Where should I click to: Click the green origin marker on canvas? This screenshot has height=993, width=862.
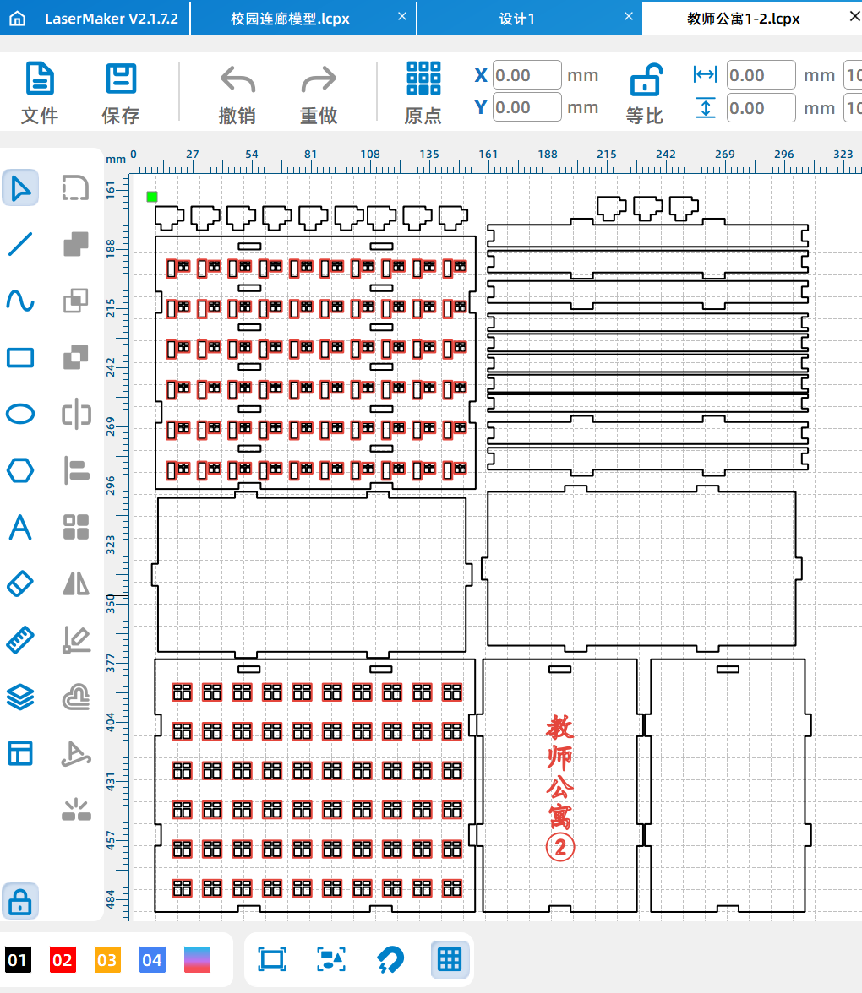tap(152, 197)
